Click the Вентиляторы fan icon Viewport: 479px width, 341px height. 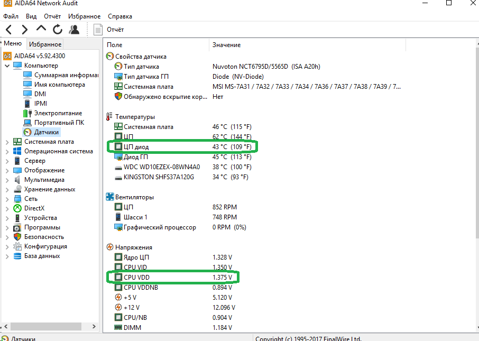coord(109,197)
